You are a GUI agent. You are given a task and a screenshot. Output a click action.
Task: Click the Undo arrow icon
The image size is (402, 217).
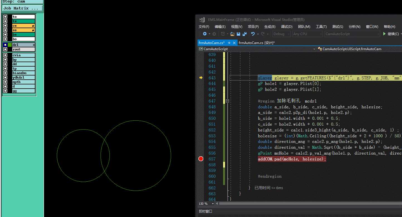coord(253,34)
